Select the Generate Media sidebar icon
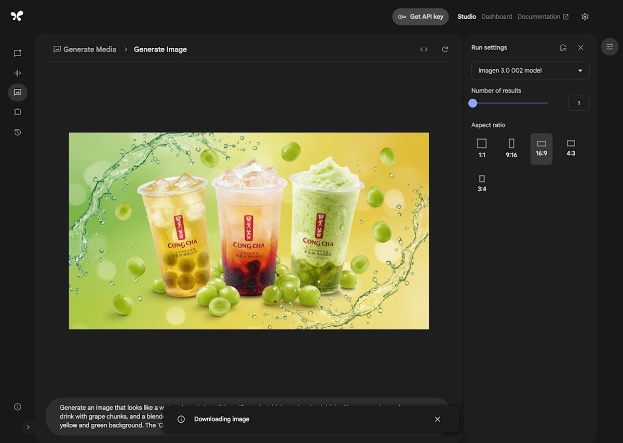Screen dimensions: 623x443 point(18,92)
